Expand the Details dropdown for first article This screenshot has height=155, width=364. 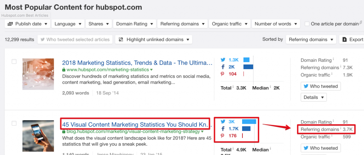click(314, 97)
